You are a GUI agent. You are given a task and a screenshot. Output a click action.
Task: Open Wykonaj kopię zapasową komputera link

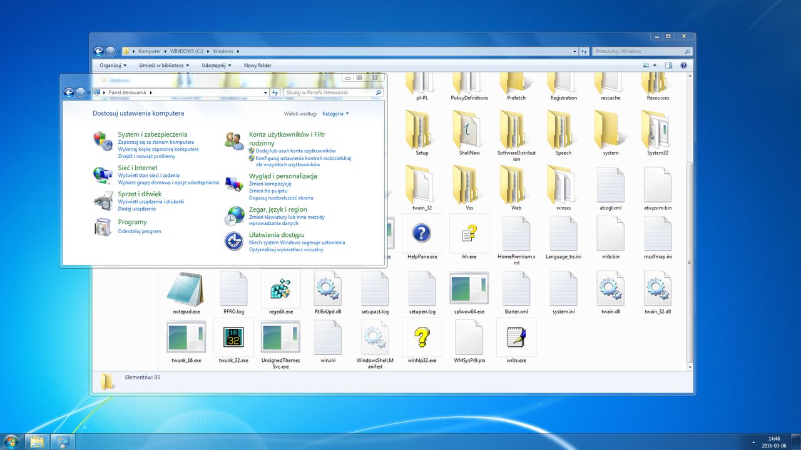(158, 149)
